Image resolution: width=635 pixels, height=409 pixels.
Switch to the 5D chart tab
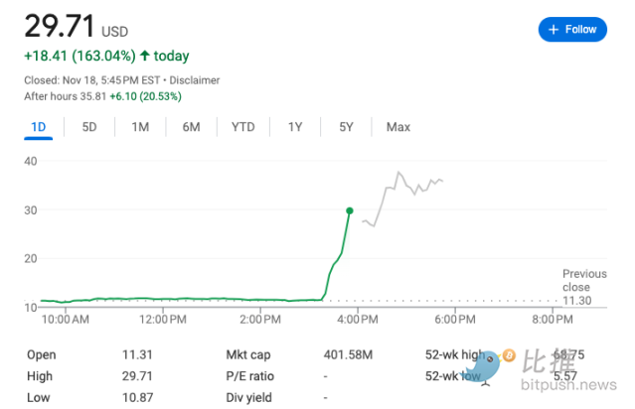[89, 127]
